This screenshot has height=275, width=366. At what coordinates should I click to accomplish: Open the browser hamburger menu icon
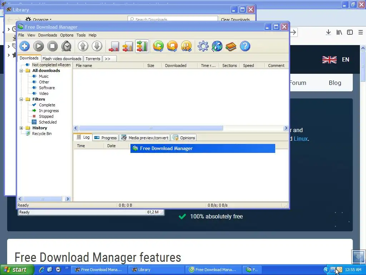361,32
